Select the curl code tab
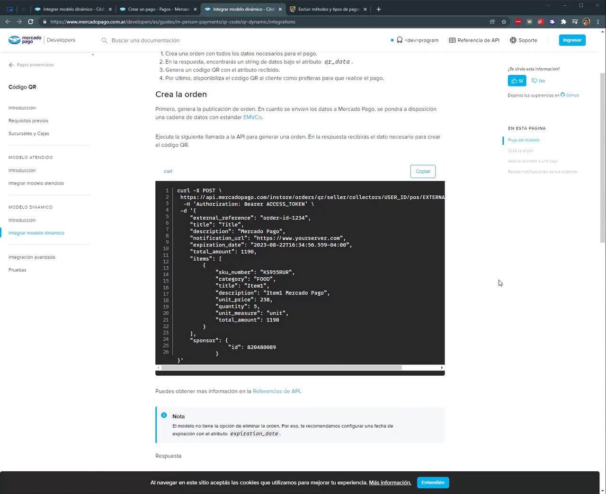Screen dimensions: 606x494 tap(168, 171)
